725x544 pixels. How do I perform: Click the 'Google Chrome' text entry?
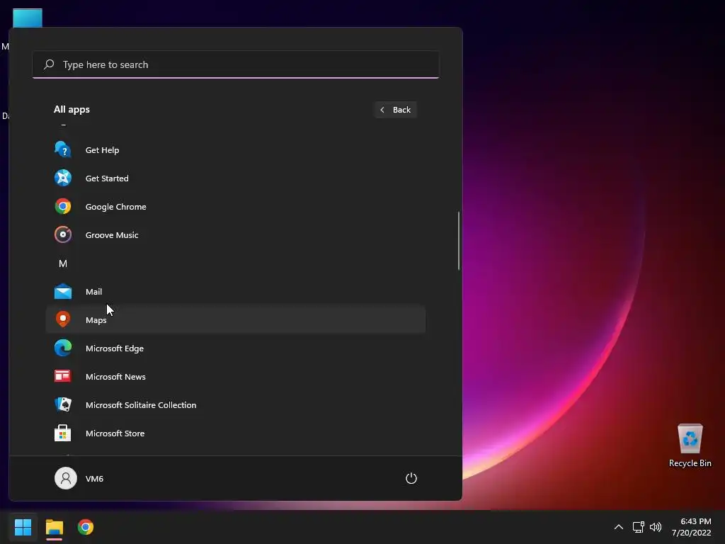point(115,207)
